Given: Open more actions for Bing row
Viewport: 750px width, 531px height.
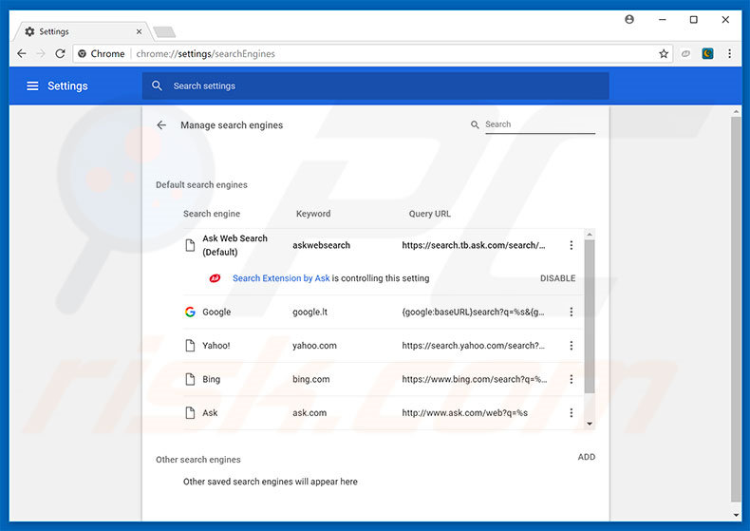Looking at the screenshot, I should tap(572, 379).
